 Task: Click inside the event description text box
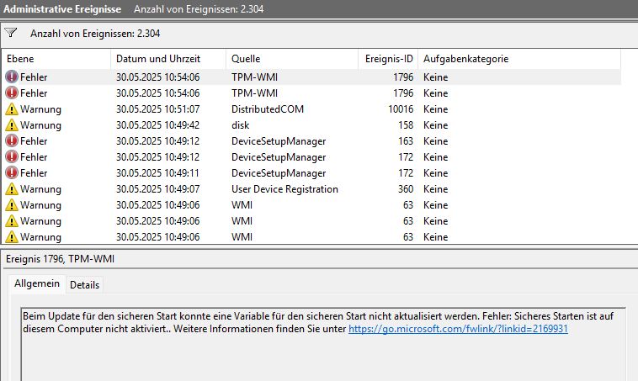323,344
